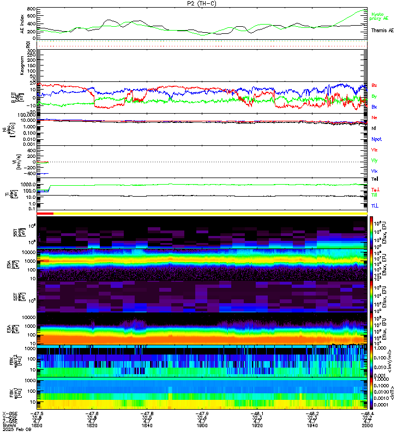Click the -400 velocity axis tick

(29, 174)
